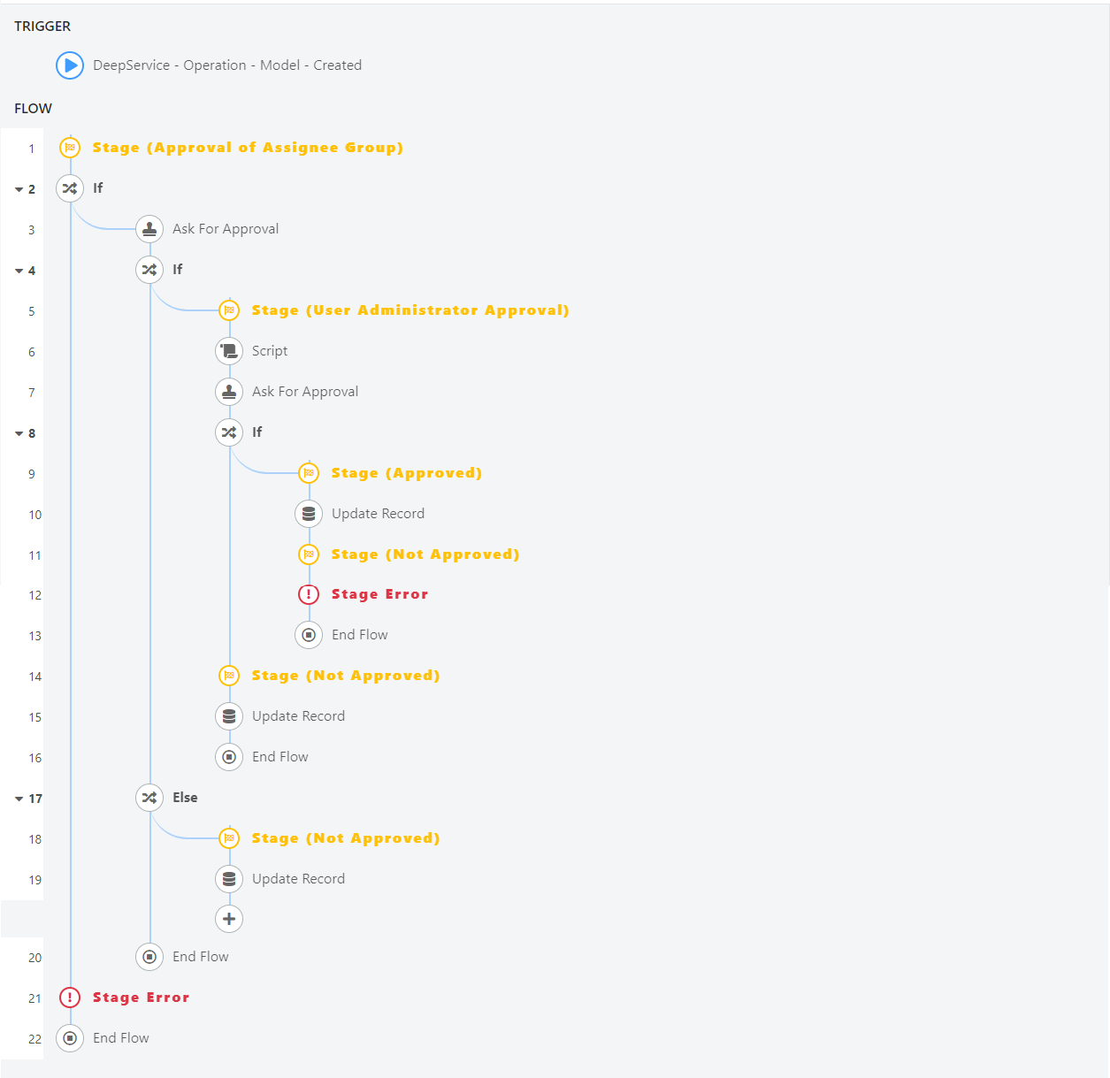The image size is (1110, 1078).
Task: Click the Ask For Approval icon on step 7
Action: 229,392
